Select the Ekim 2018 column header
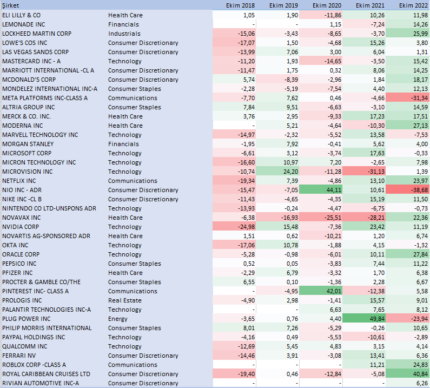Screen dimensions: 430x388 point(240,5)
